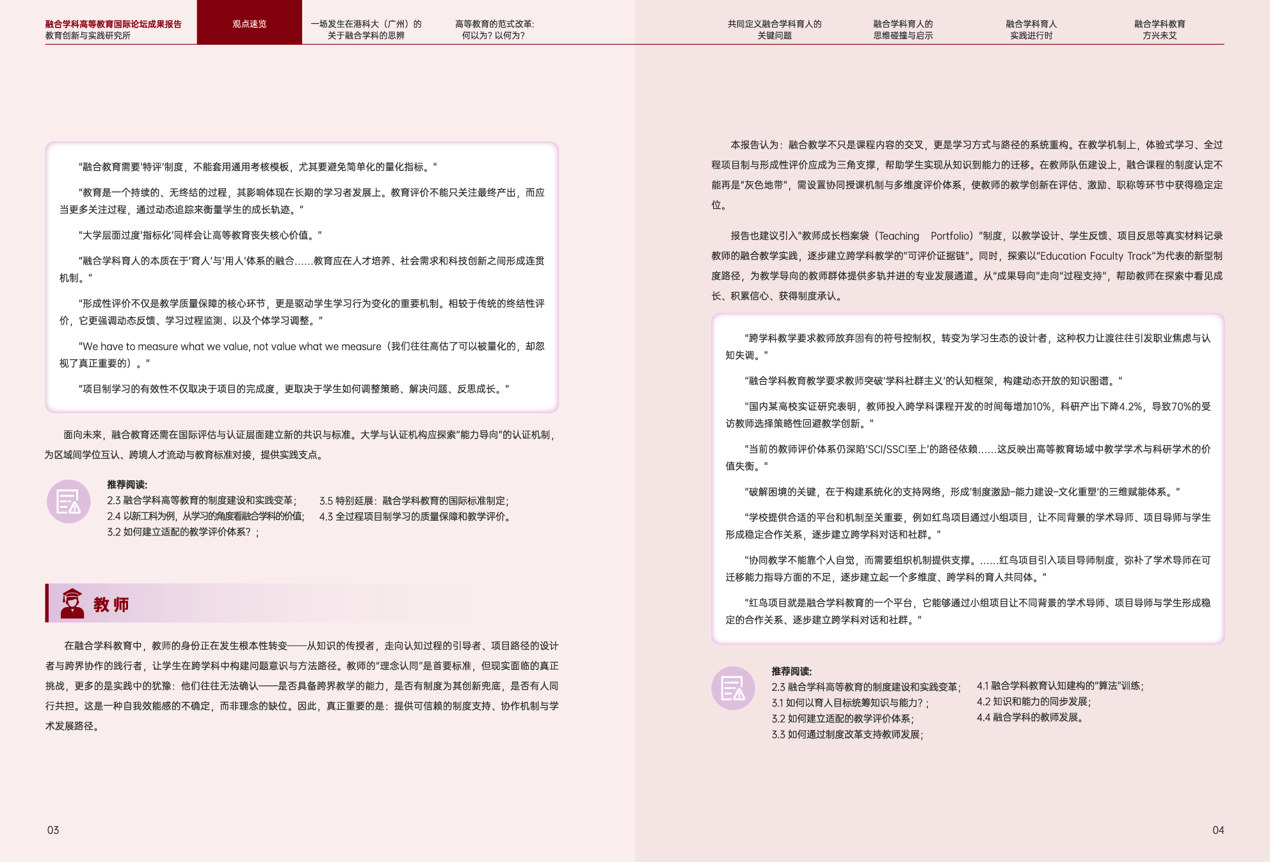Click quote beginning "教育是一个持续的、无终结的过程
Image resolution: width=1270 pixels, height=862 pixels.
tap(302, 200)
